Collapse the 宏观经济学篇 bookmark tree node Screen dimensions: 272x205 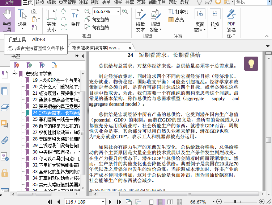click(x=15, y=74)
